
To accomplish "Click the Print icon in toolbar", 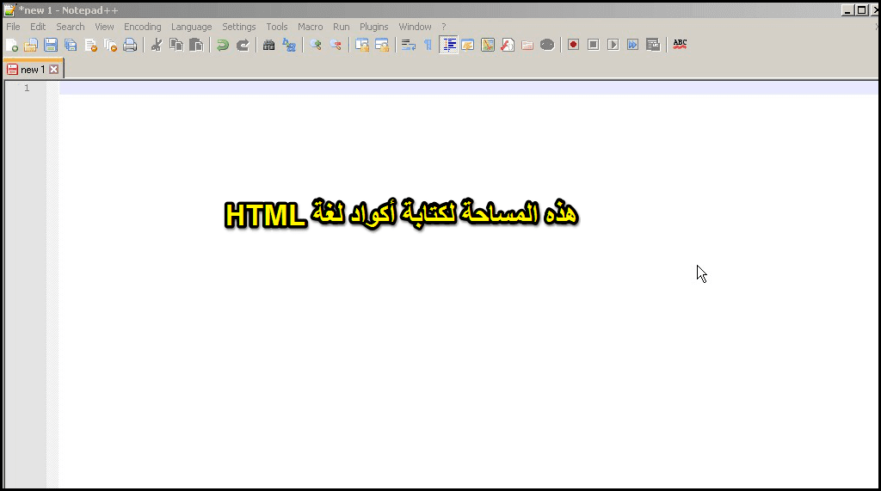I will (x=130, y=45).
